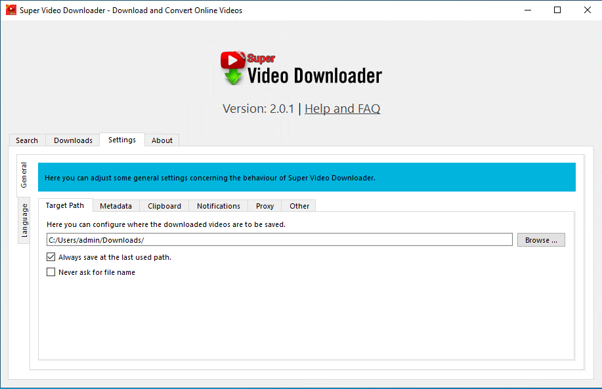
Task: Open the Metadata sub-tab
Action: click(116, 206)
